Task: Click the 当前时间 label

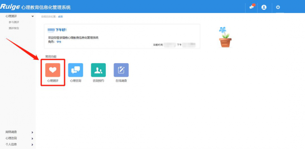Action: tap(158, 45)
